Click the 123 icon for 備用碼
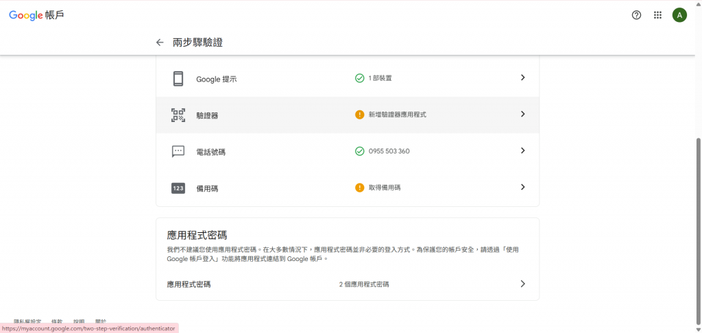Screen dimensions: 702x333 (178, 188)
